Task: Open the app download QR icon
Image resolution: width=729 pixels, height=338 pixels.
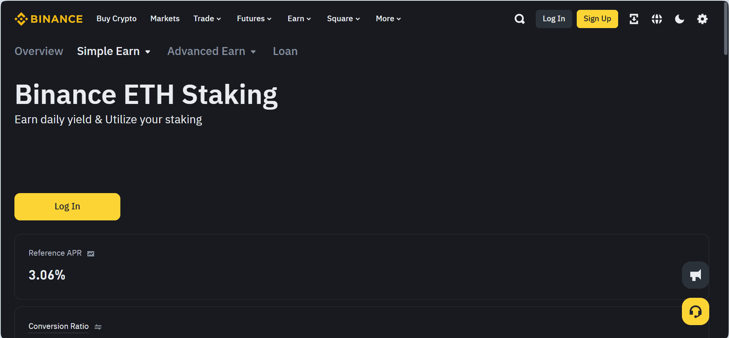Action: click(x=634, y=19)
